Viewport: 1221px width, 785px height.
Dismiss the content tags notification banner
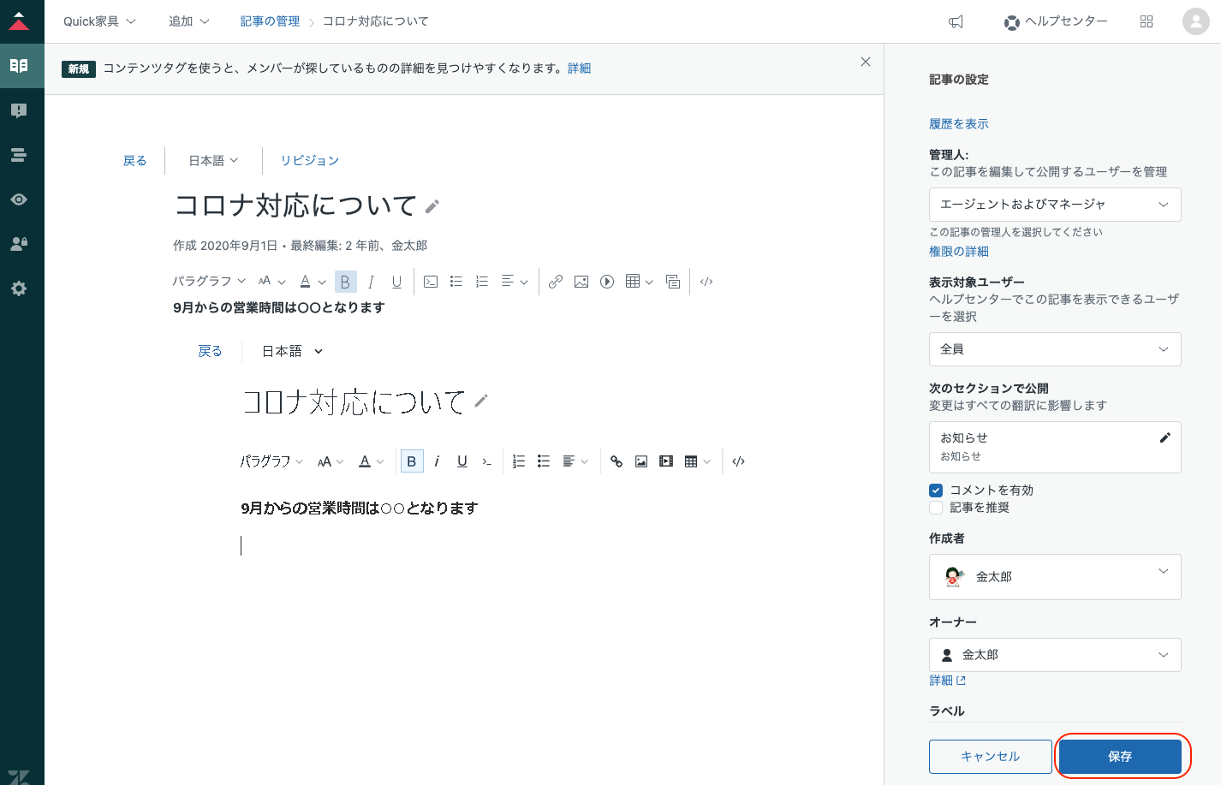866,62
